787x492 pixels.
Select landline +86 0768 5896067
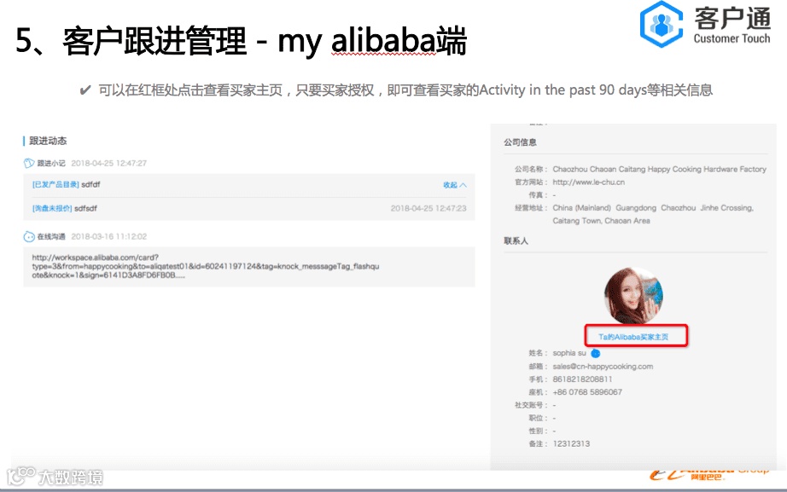(587, 392)
